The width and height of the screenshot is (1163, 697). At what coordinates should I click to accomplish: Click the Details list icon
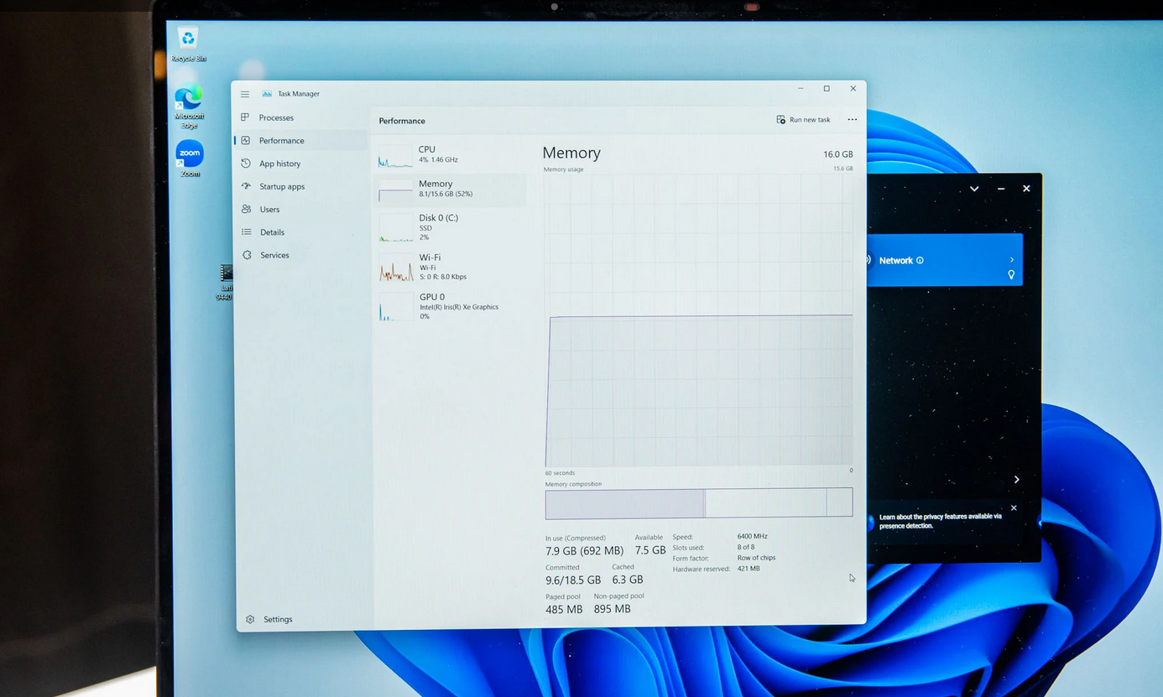(246, 232)
